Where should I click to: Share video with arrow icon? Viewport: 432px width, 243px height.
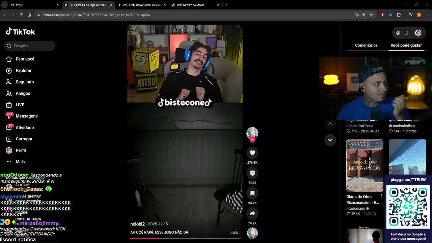coord(252,214)
